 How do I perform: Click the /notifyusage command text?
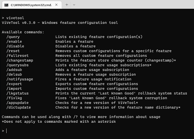click(x=20, y=79)
